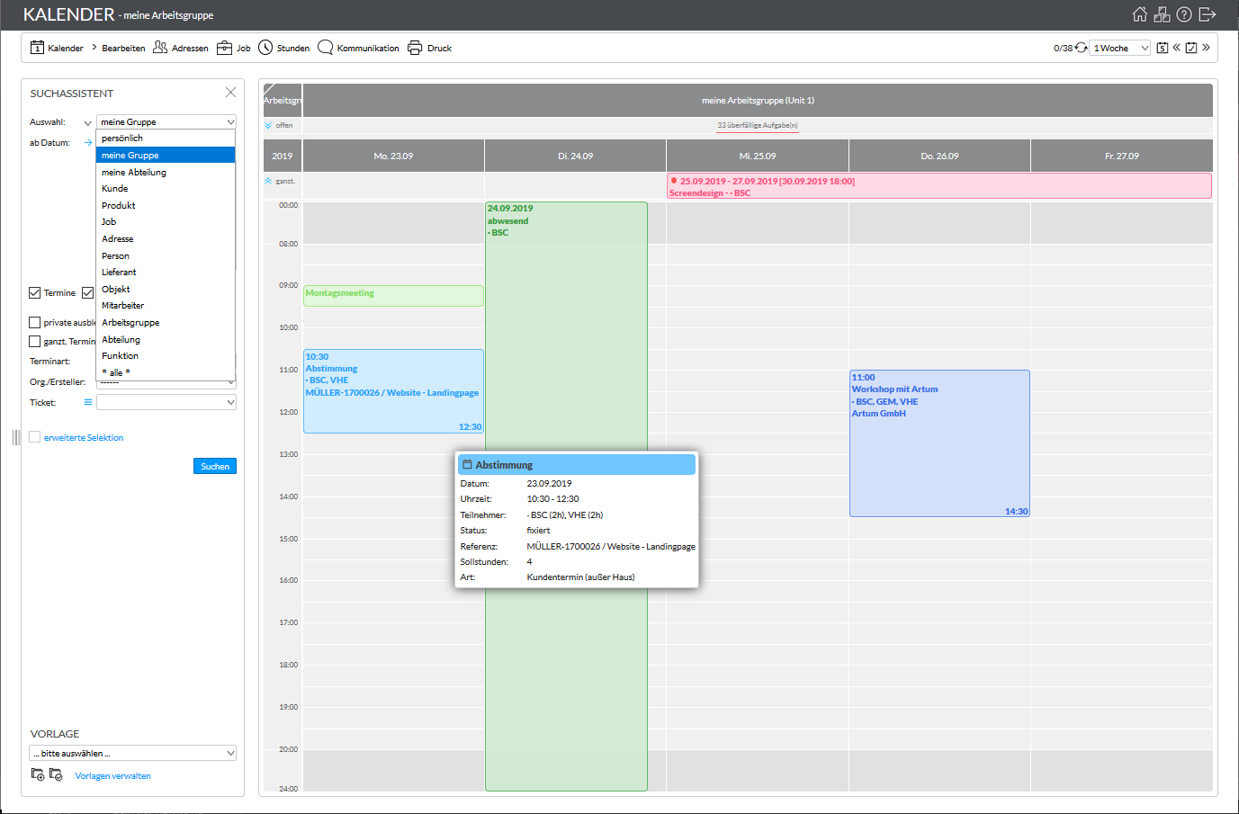
Task: Click the meine Arbeitsgruppe (Unit 1) header
Action: [758, 100]
